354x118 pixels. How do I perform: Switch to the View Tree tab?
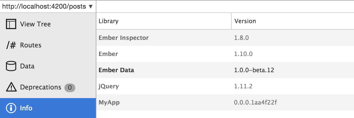35,24
